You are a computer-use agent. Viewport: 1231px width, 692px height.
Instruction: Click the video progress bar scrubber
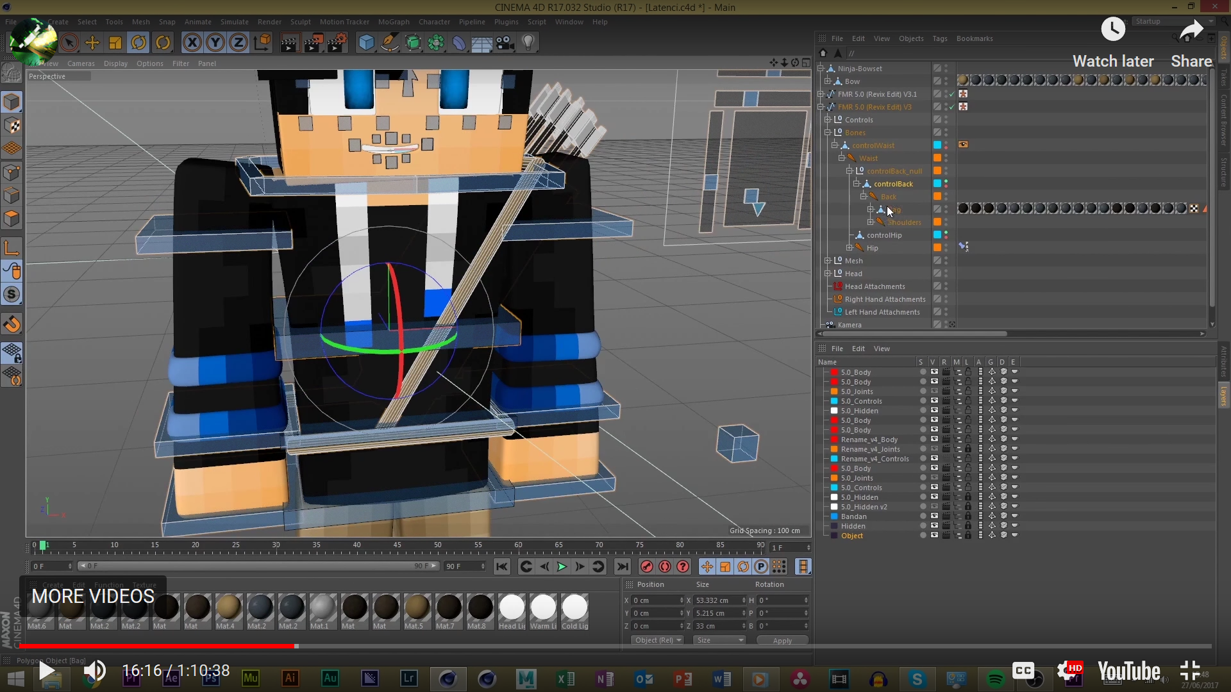296,646
